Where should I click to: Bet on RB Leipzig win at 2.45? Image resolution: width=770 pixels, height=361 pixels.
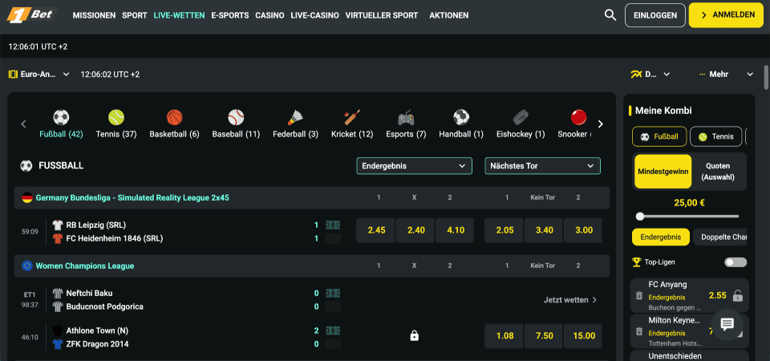click(x=376, y=230)
